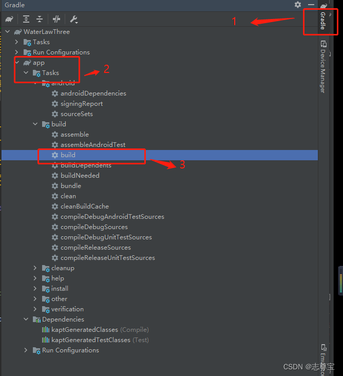Select the sourceSets task
Screen dimensions: 343x376
77,114
